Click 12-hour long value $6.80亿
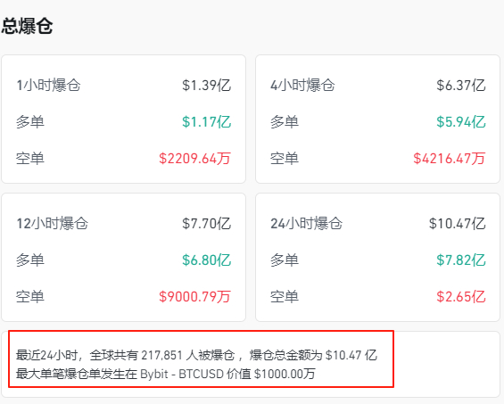Viewport: 504px width, 404px height. point(206,260)
